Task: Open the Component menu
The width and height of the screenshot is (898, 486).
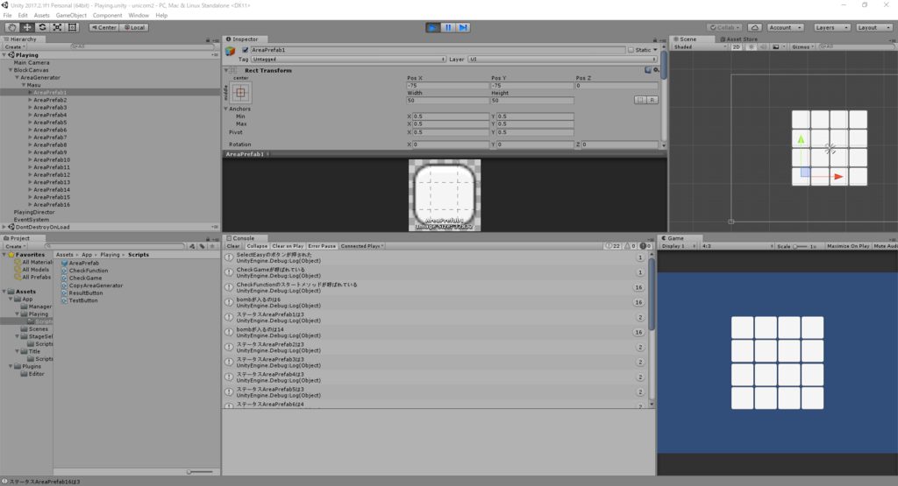Action: 107,16
